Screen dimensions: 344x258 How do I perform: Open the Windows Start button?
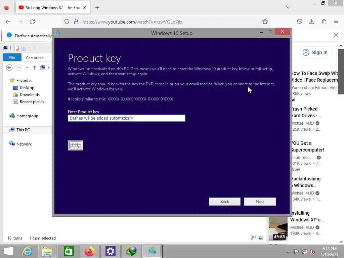(x=8, y=251)
